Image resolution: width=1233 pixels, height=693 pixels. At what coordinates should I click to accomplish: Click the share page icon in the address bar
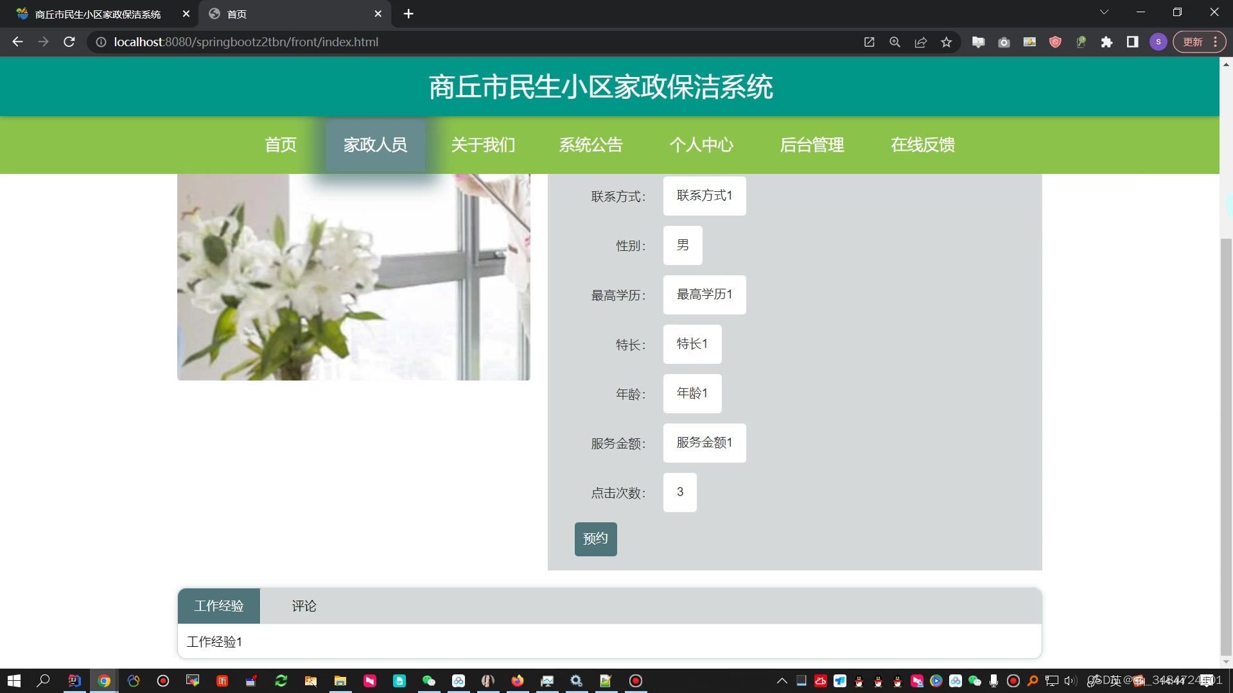920,42
